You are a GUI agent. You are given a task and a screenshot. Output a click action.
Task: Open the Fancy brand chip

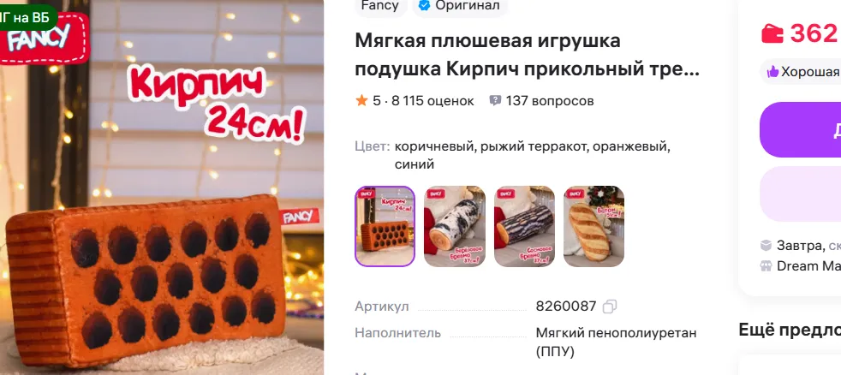point(380,6)
